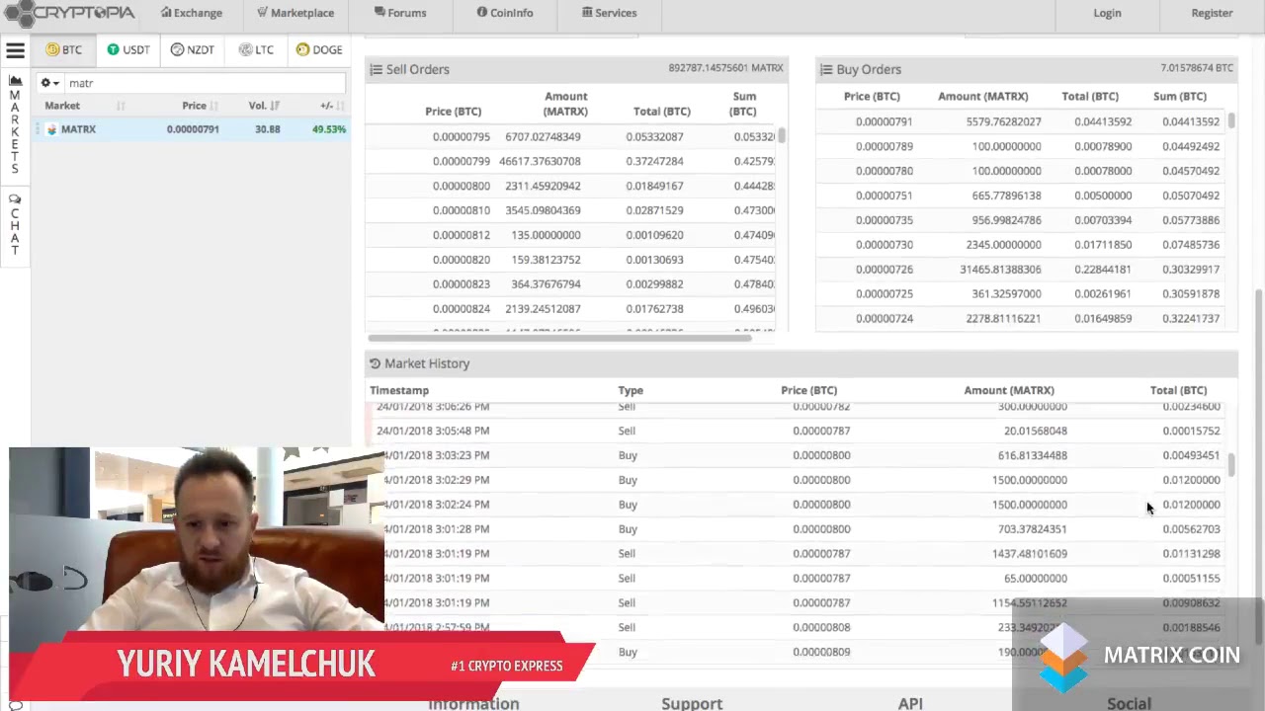
Task: Click buy order at price 0.00000751
Action: tap(1021, 196)
